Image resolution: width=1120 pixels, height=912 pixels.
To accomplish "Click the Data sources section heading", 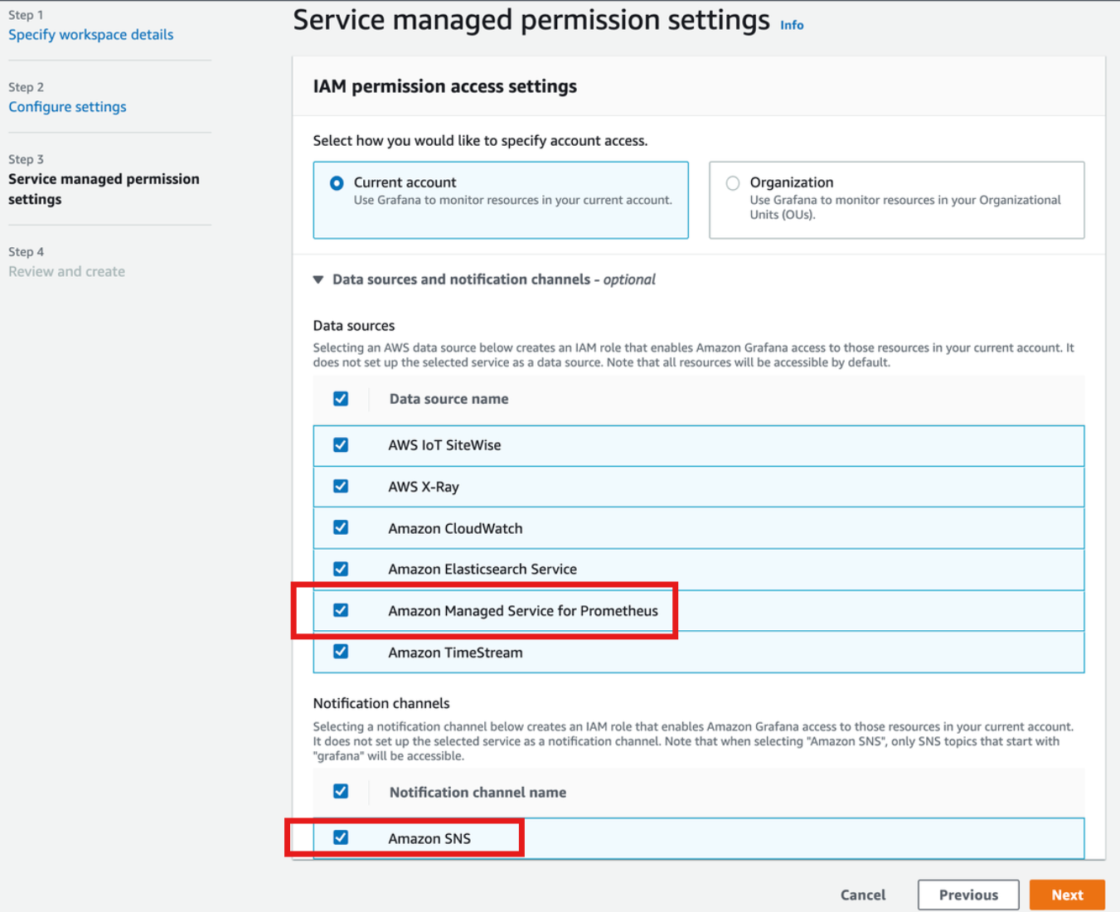I will 354,326.
